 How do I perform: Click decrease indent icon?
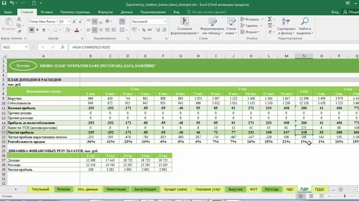tap(107, 30)
